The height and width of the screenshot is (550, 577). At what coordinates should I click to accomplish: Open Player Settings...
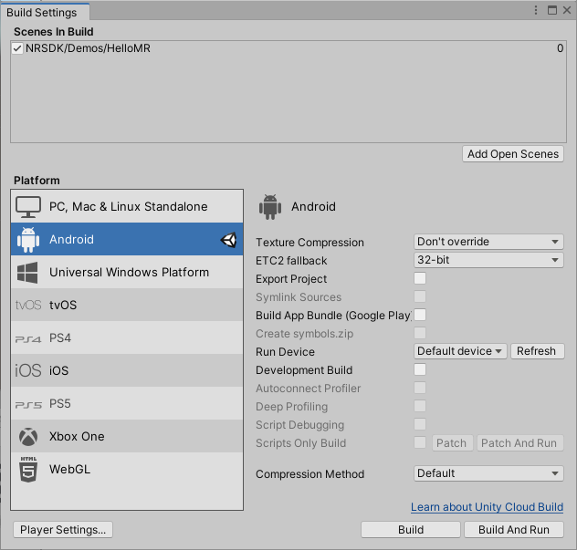click(x=63, y=530)
